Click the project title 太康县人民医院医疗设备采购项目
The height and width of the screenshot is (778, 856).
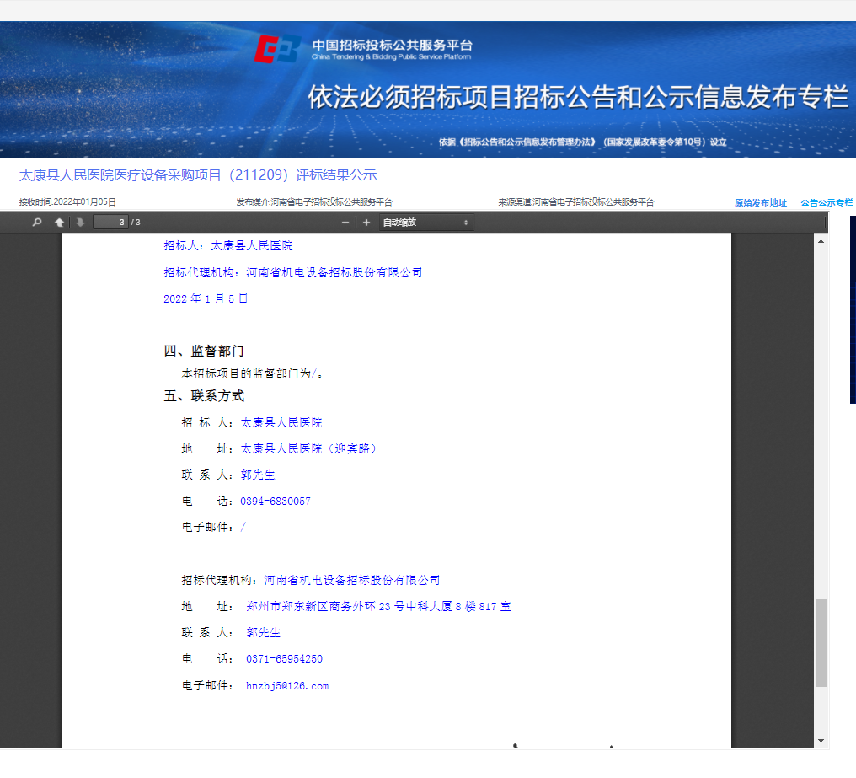[197, 175]
